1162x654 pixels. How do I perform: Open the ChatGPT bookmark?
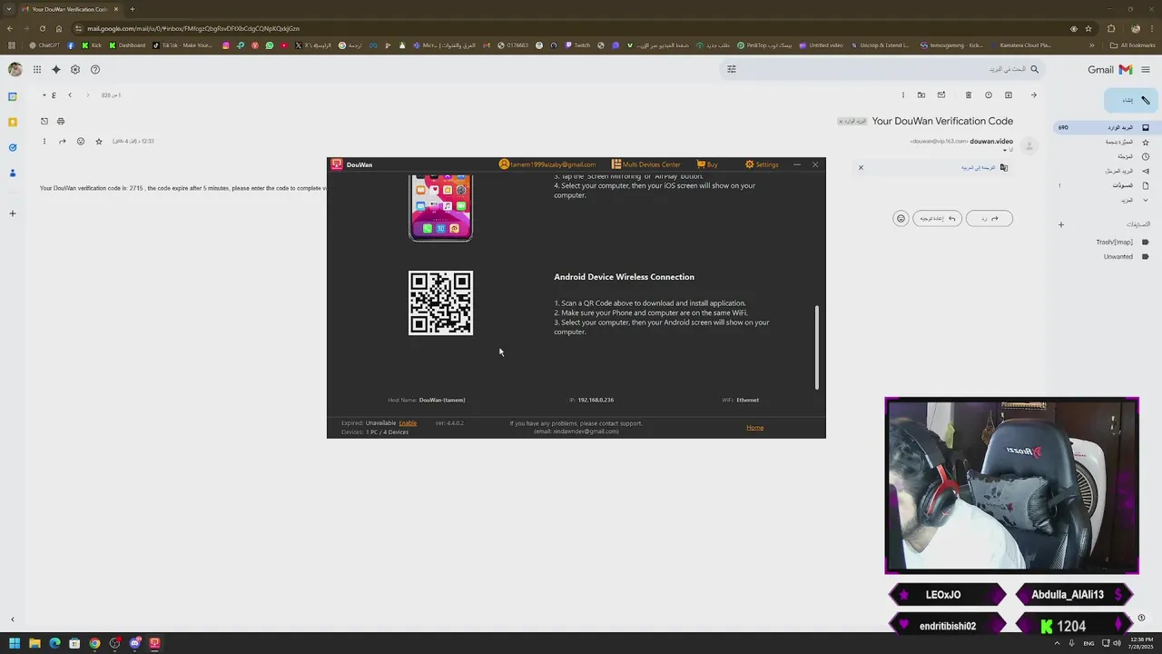pos(44,45)
